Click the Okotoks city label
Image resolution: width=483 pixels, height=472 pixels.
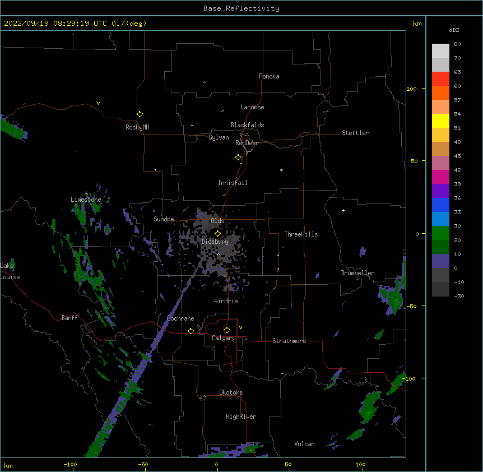tap(231, 392)
